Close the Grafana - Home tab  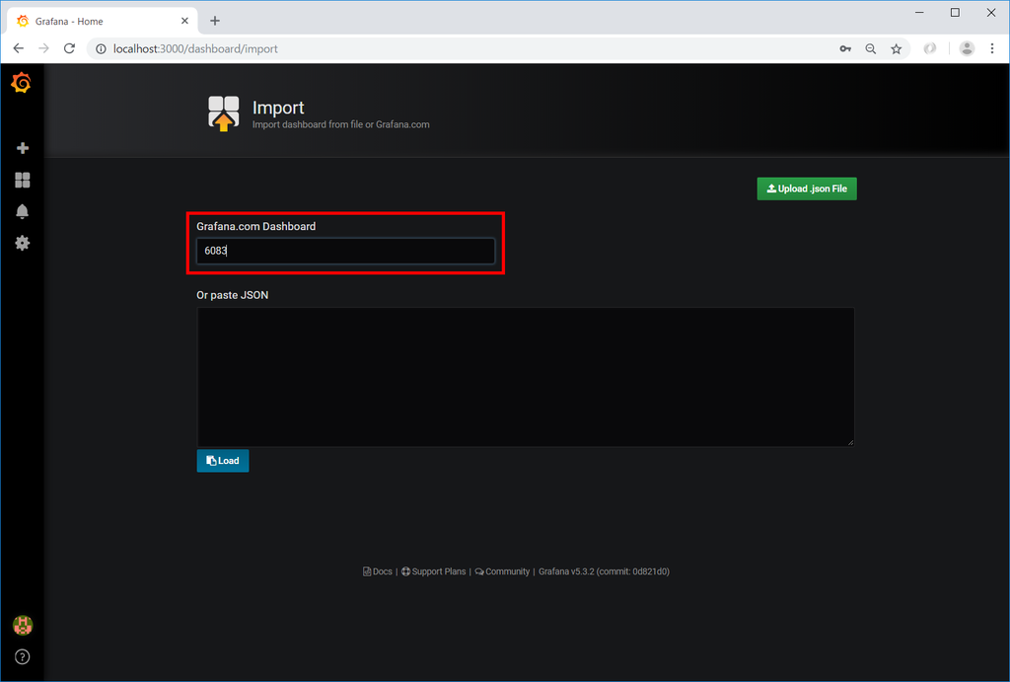pos(184,22)
